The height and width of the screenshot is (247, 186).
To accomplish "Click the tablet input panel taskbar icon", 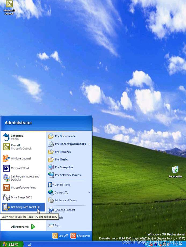I will (29, 245).
